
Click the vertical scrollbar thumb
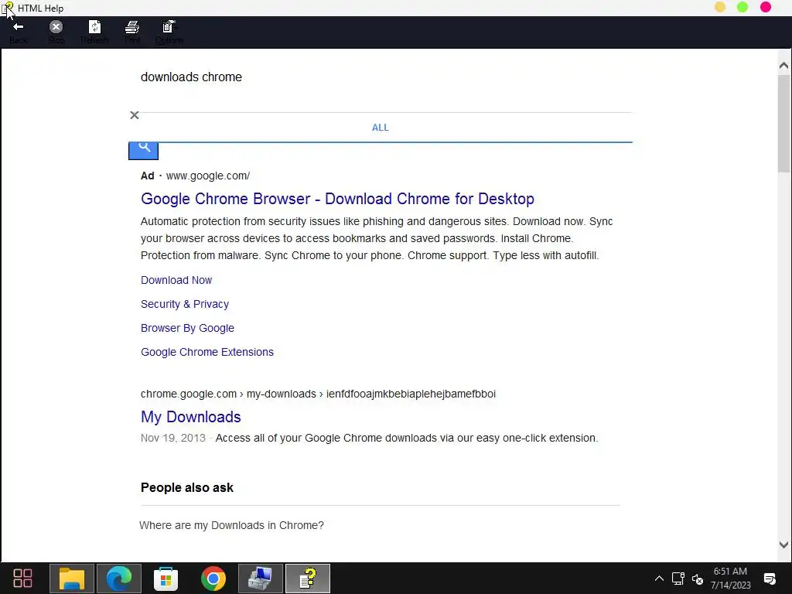point(783,124)
